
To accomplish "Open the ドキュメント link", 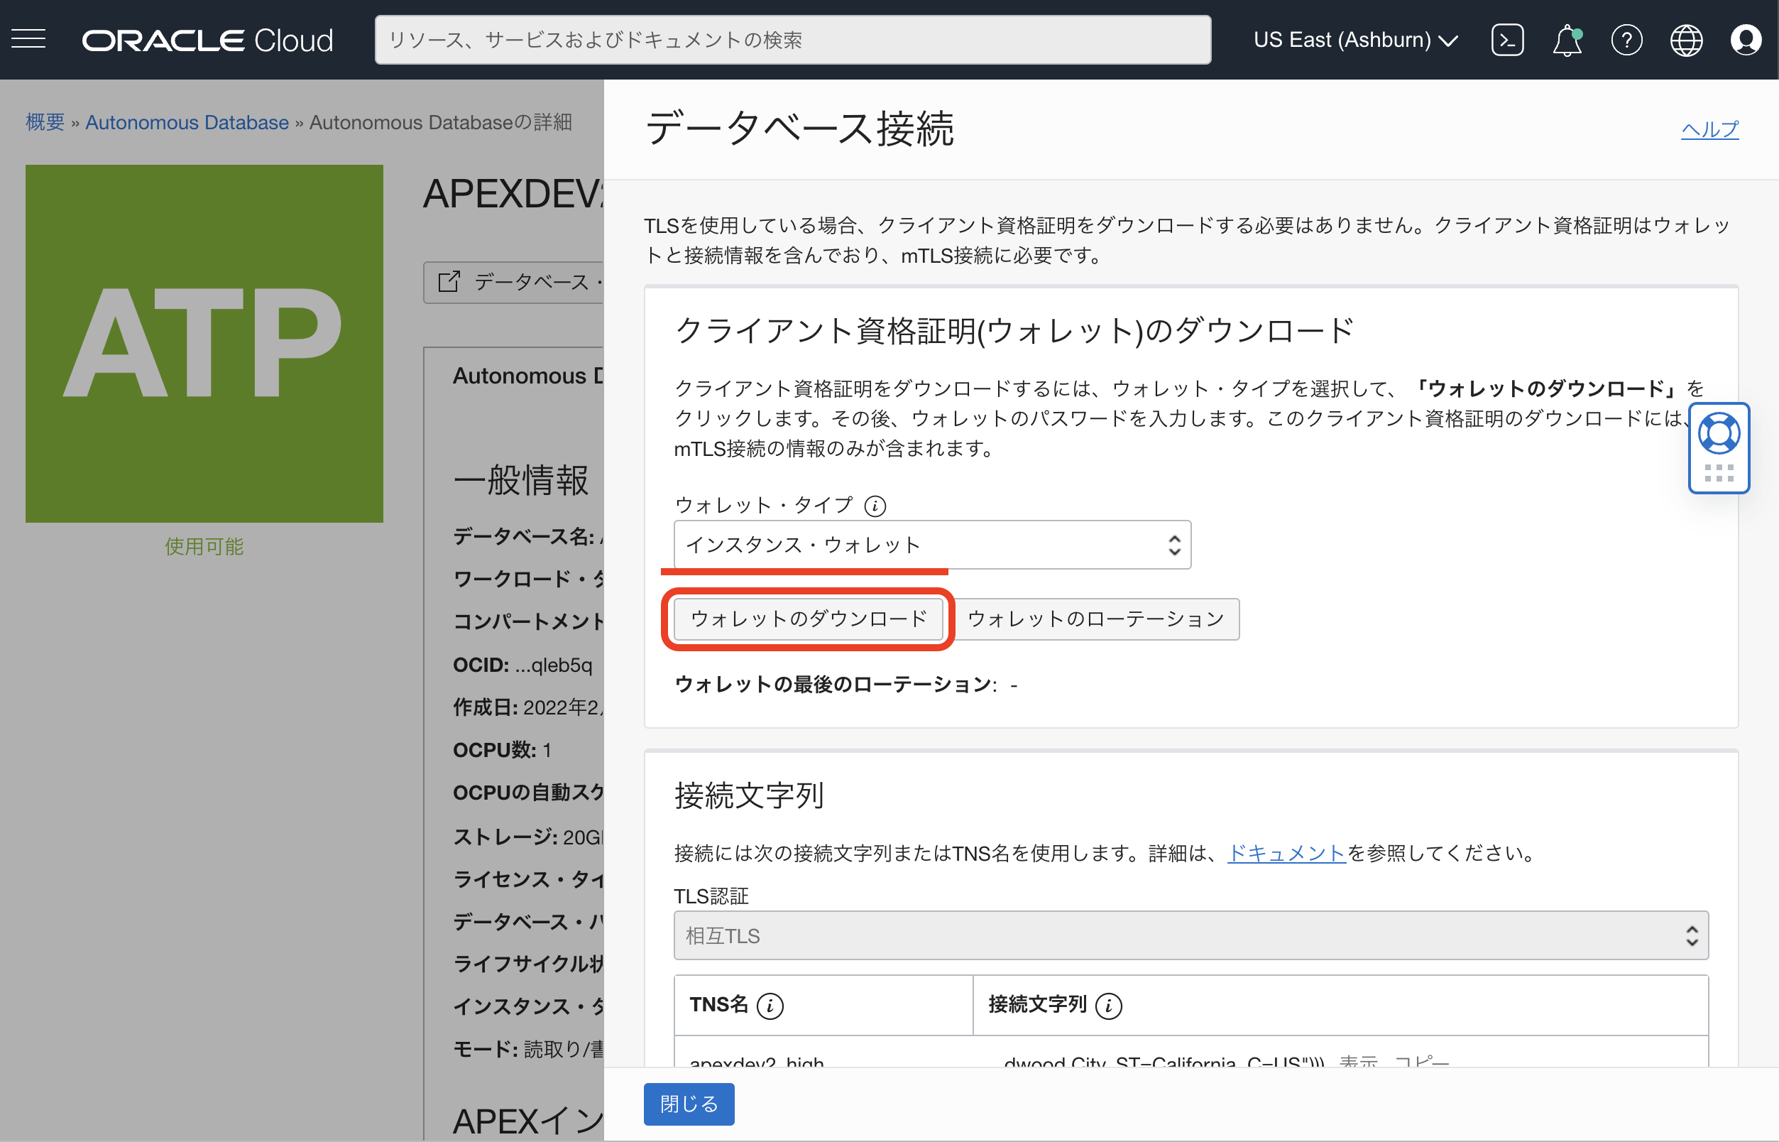I will [x=1286, y=854].
